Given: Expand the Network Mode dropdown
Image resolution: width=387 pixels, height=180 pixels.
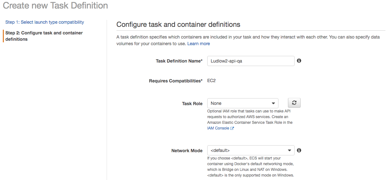Looking at the screenshot, I should pos(251,150).
